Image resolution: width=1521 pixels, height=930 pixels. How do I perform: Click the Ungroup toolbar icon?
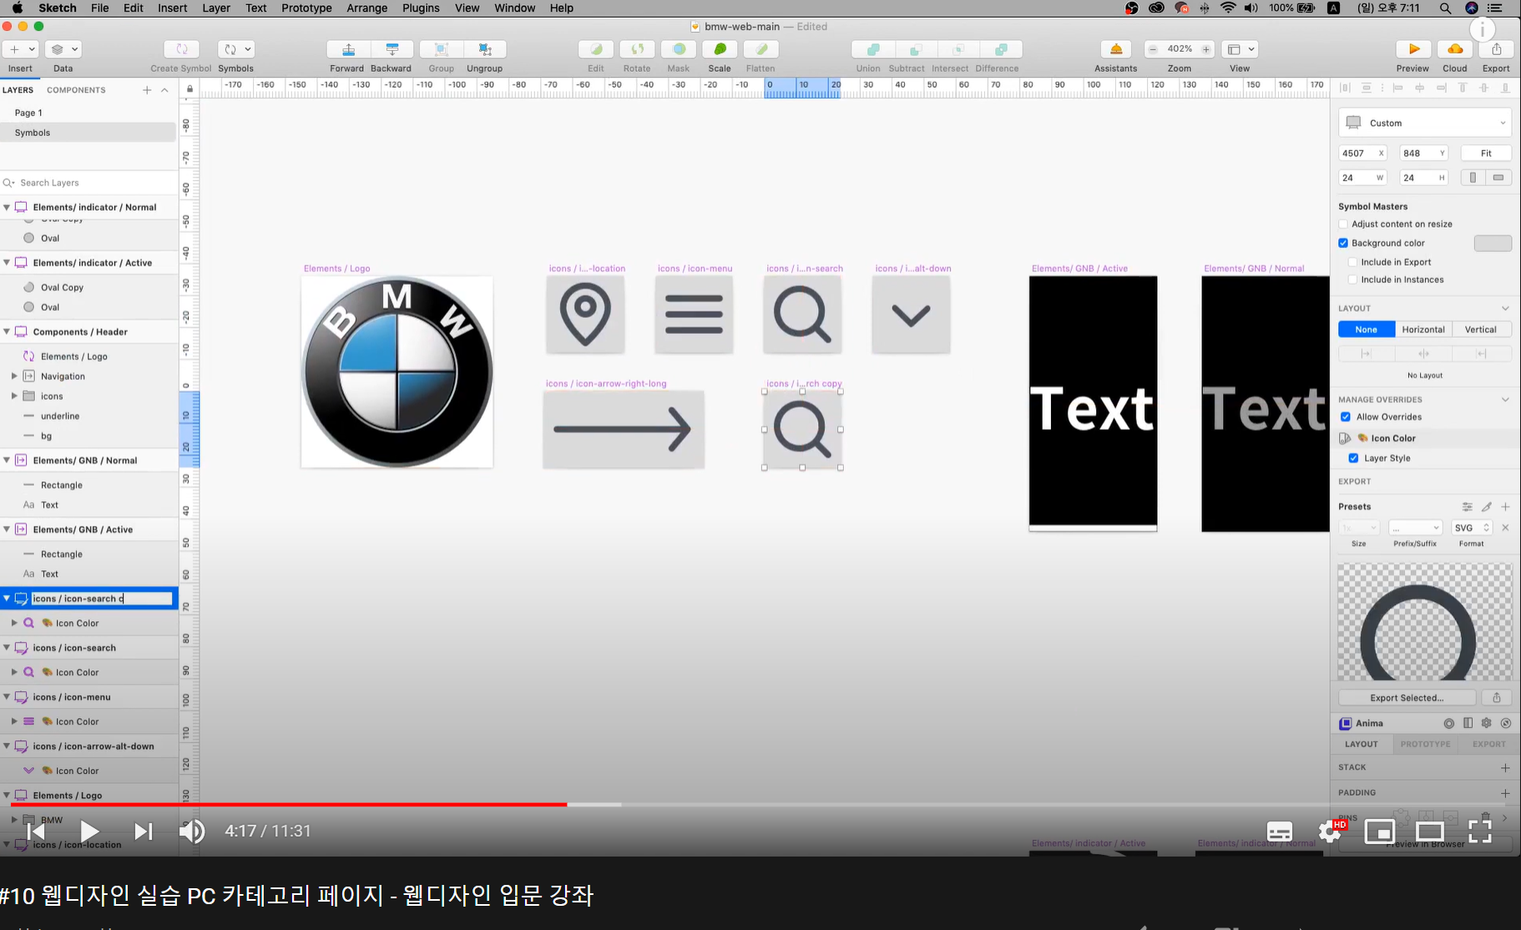click(485, 49)
